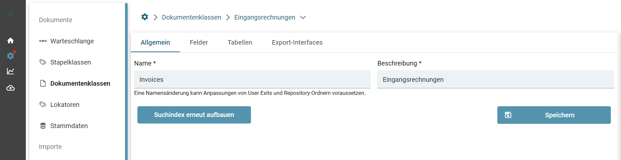621x160 pixels.
Task: Expand the Eingangsrechnungen breadcrumb dropdown
Action: tap(303, 17)
